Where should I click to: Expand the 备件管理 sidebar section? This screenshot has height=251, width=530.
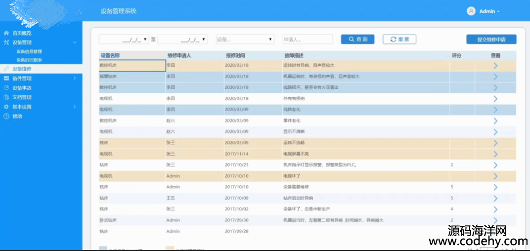[x=75, y=79]
